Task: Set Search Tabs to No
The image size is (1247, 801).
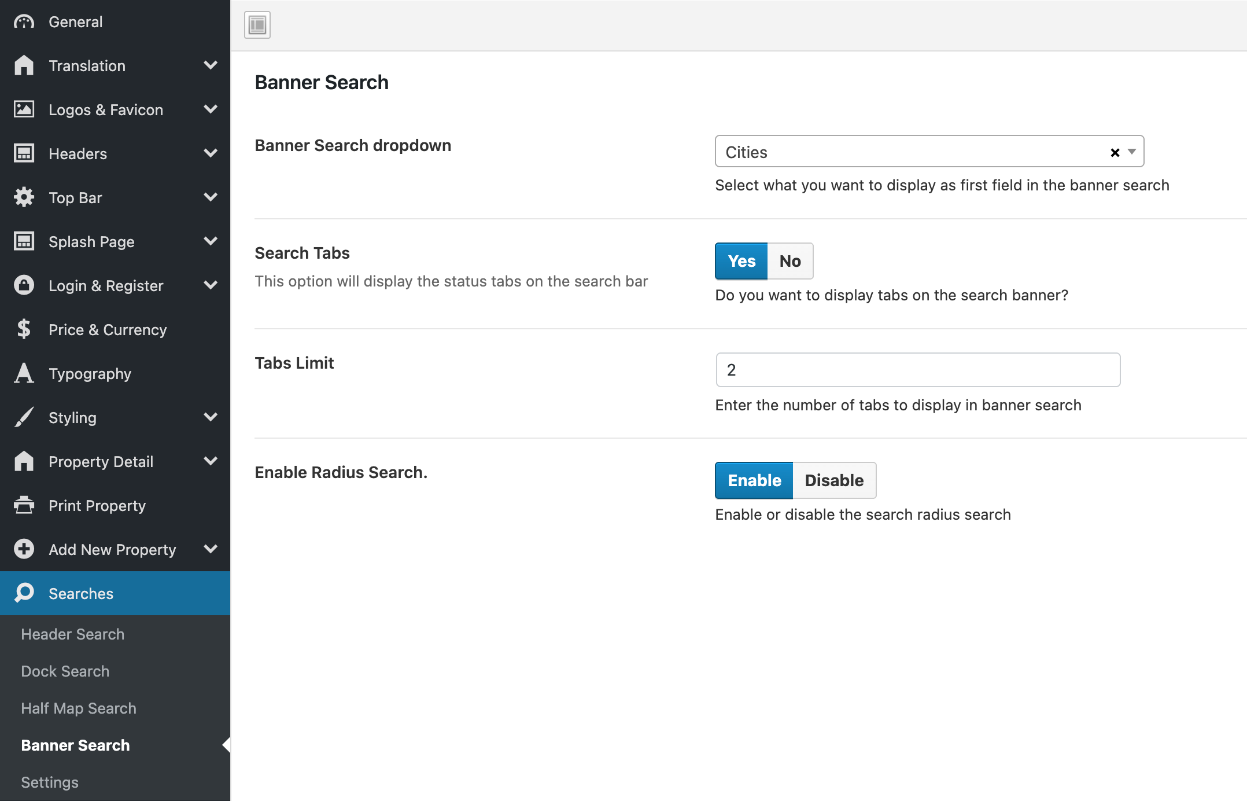Action: click(x=789, y=261)
